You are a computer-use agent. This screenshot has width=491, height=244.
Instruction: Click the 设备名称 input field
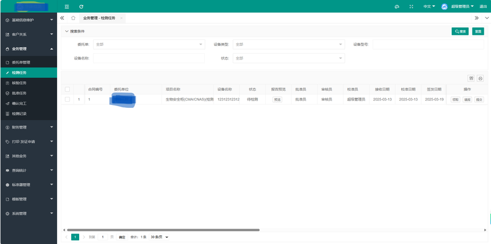[149, 58]
